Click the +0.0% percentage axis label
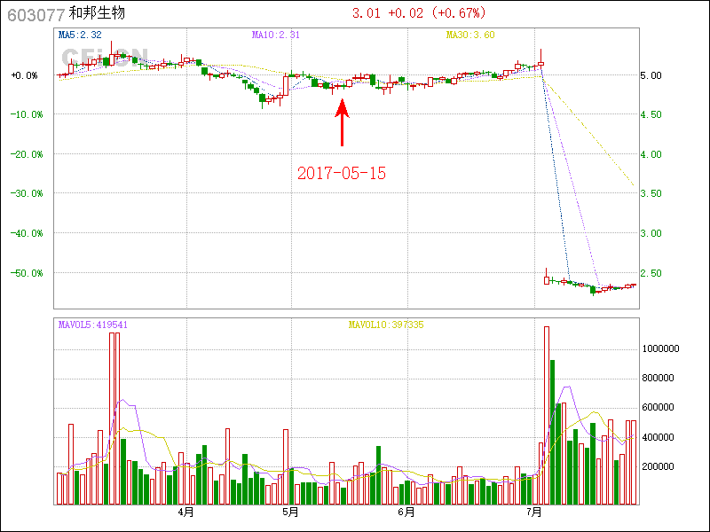The height and width of the screenshot is (532, 710). tap(24, 75)
